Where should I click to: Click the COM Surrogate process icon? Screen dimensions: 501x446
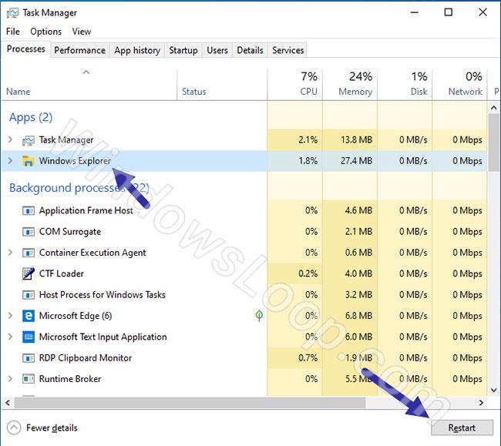(28, 232)
